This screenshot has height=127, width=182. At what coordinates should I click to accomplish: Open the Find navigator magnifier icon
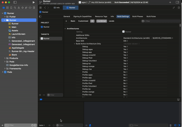[15, 8]
